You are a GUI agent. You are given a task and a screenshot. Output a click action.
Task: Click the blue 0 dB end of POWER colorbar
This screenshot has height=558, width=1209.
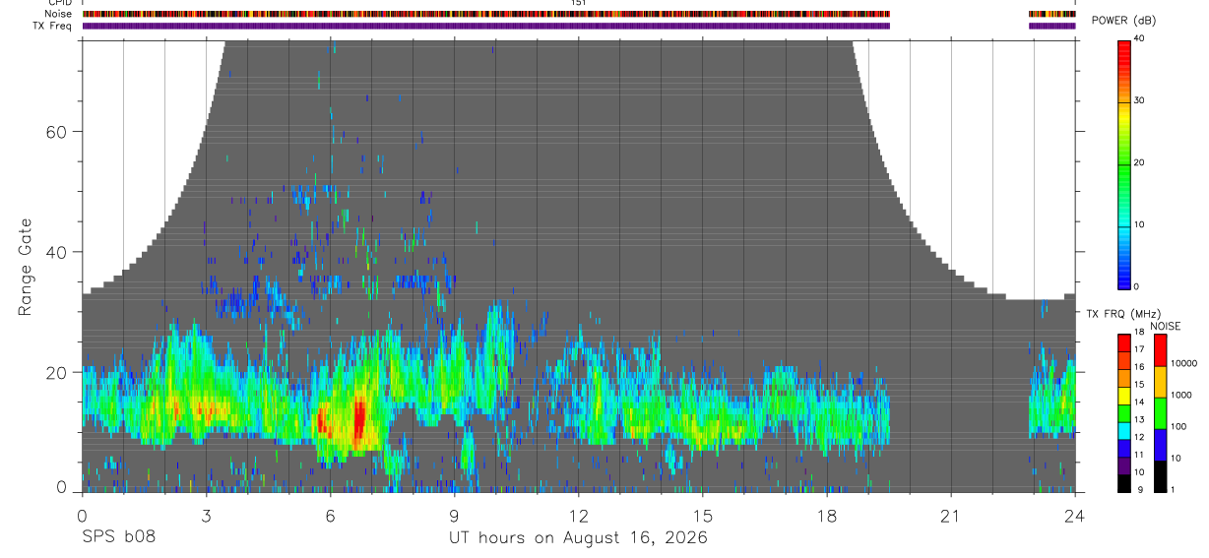tap(1123, 280)
